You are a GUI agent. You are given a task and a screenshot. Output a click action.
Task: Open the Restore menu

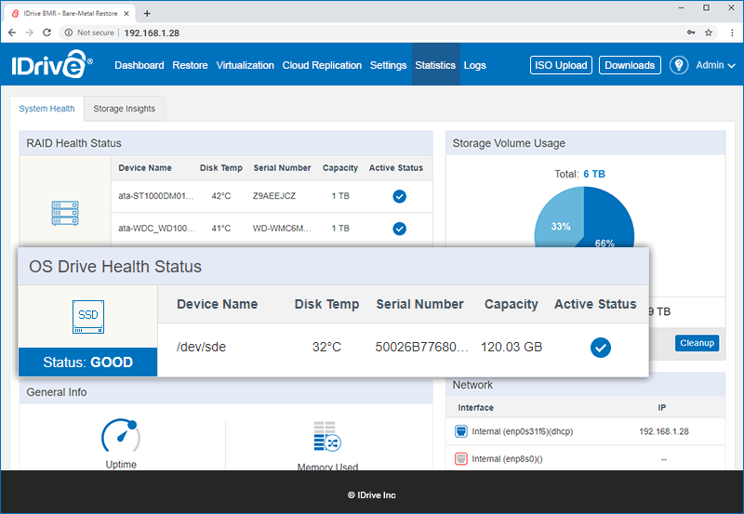(190, 65)
